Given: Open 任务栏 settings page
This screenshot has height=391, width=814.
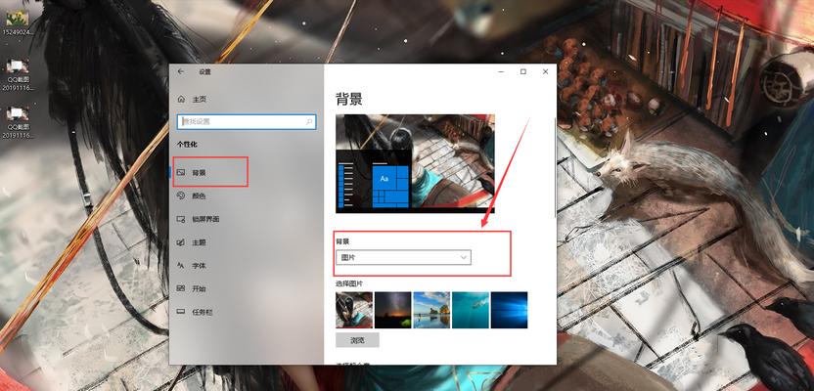Looking at the screenshot, I should click(x=202, y=312).
